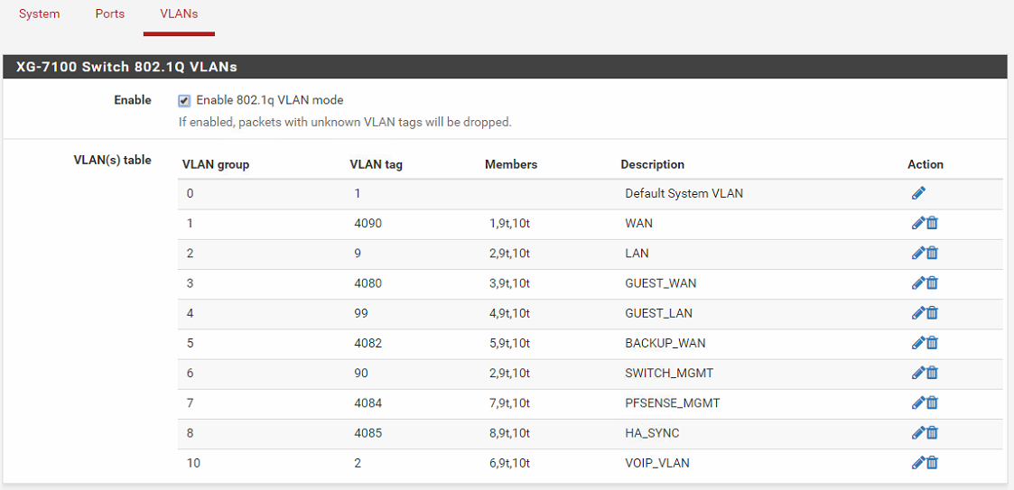Screen dimensions: 1014x490
Task: Click the GUEST_WAN description cell
Action: click(660, 283)
